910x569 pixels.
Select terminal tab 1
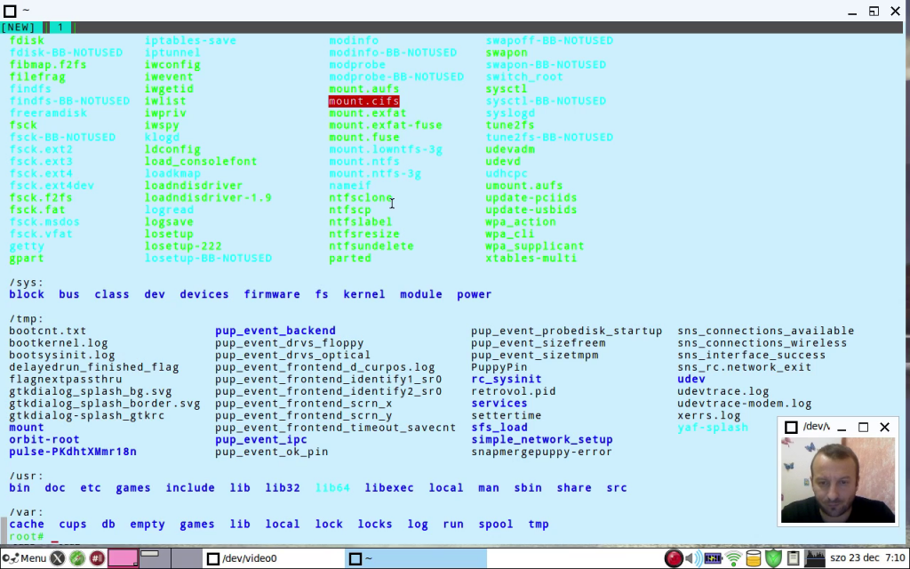pyautogui.click(x=60, y=28)
